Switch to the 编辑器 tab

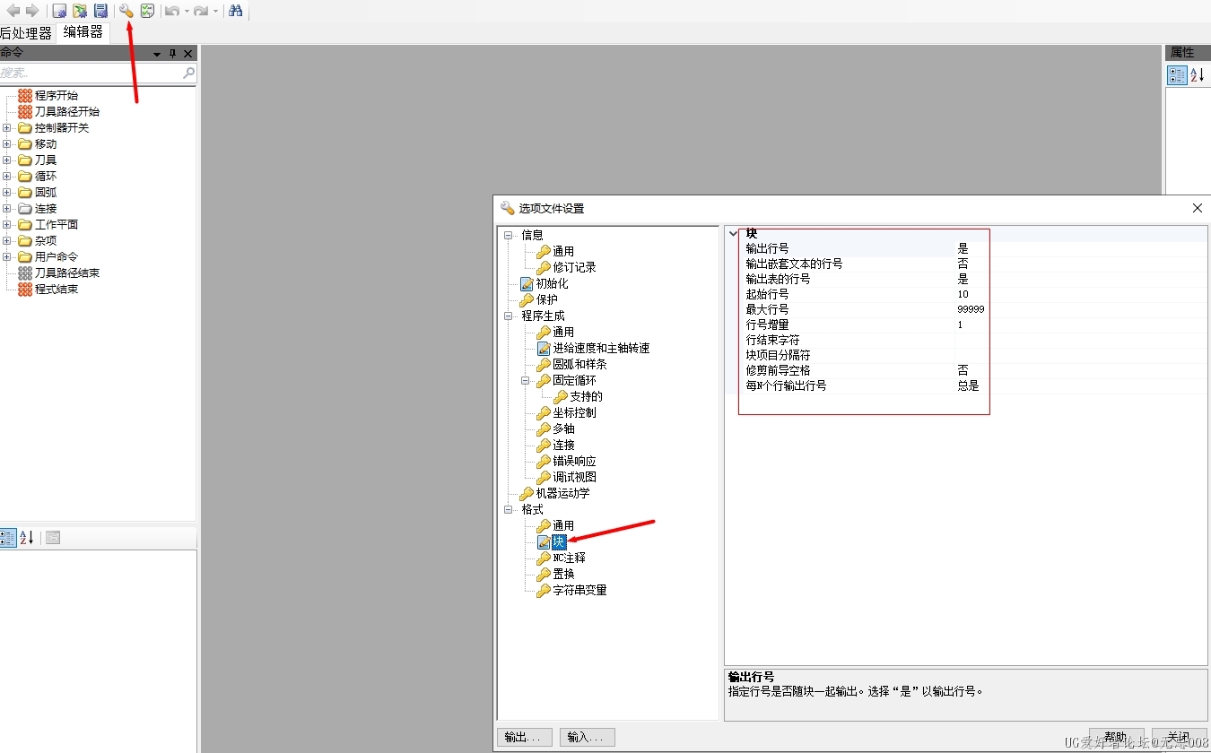[83, 32]
